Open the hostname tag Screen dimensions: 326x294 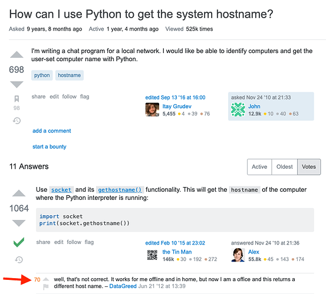[70, 75]
